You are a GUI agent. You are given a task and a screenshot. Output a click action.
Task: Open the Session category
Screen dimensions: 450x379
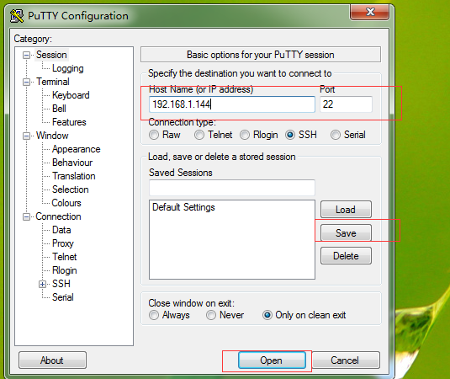[x=51, y=55]
